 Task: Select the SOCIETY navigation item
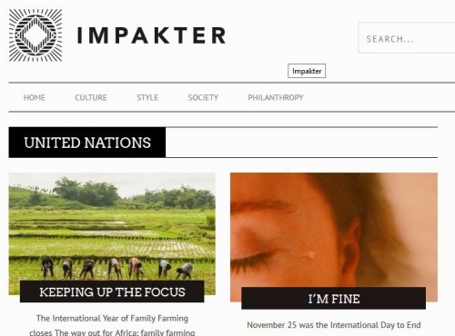[x=203, y=97]
